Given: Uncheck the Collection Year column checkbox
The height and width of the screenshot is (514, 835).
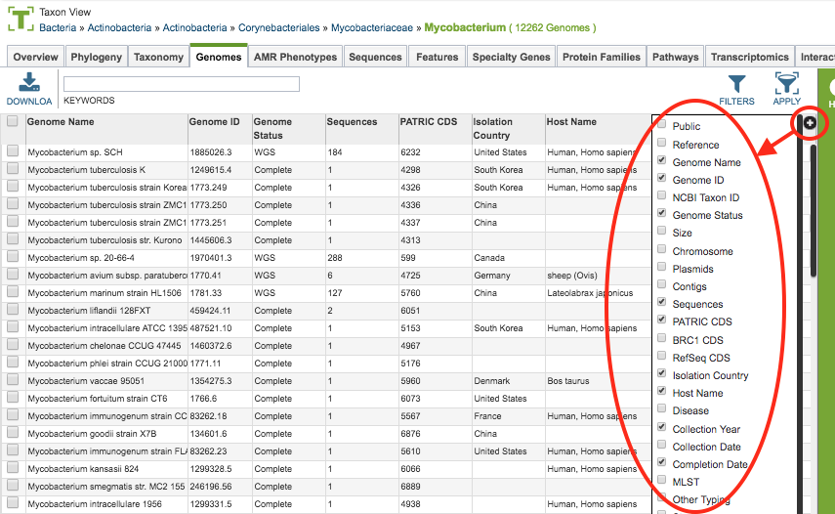Looking at the screenshot, I should pos(661,427).
